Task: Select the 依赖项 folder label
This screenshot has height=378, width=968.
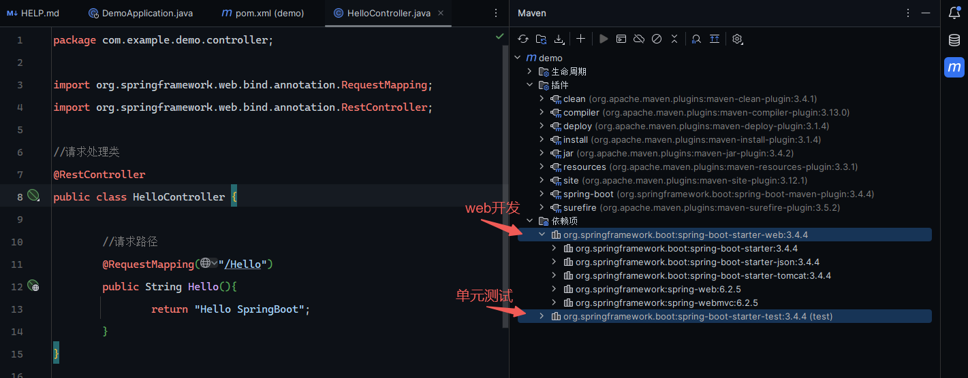Action: point(564,221)
